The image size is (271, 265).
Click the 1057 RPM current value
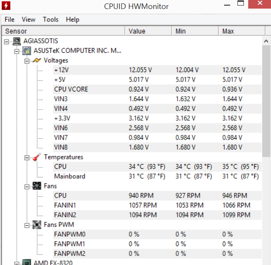142,205
